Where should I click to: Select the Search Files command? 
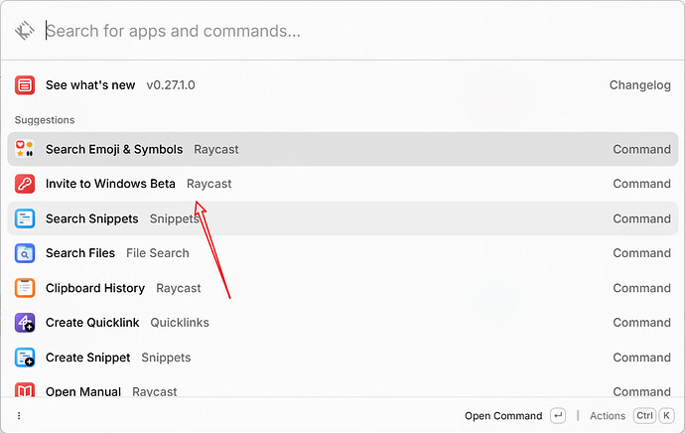tap(342, 253)
